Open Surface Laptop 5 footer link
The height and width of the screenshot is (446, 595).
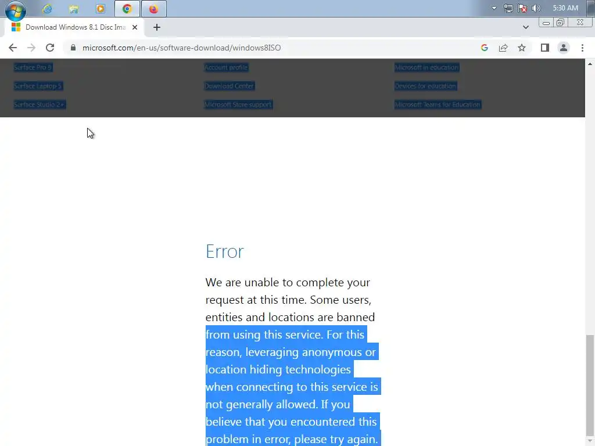tap(38, 86)
